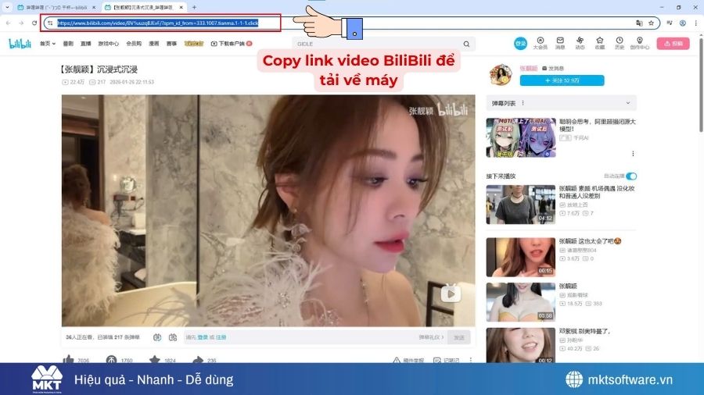Click the danmaku display toggle icon
The image size is (704, 395).
pyautogui.click(x=157, y=337)
